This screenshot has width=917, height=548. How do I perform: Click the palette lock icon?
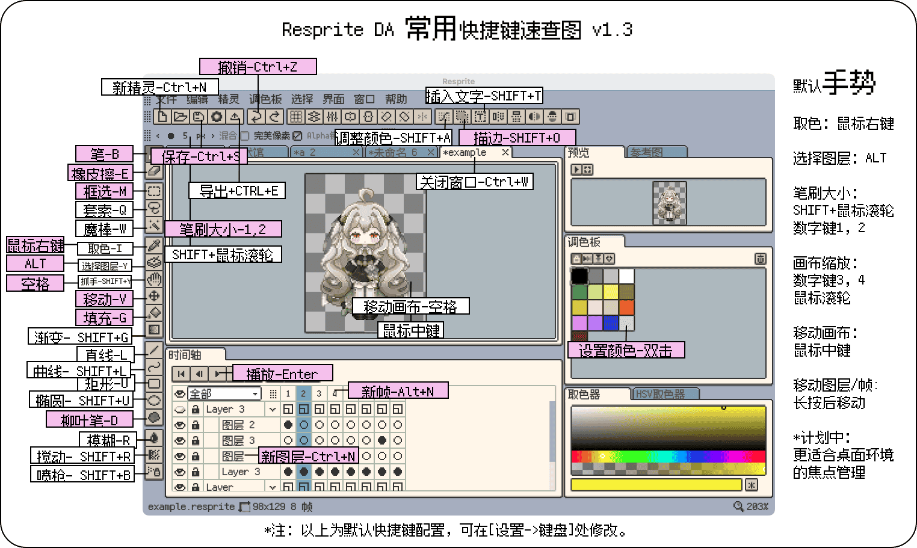(x=576, y=259)
